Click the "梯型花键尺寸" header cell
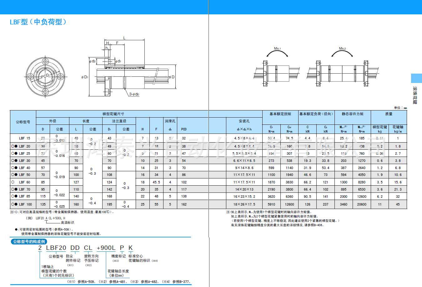Viewport: 422px width, 287px height. 113,114
